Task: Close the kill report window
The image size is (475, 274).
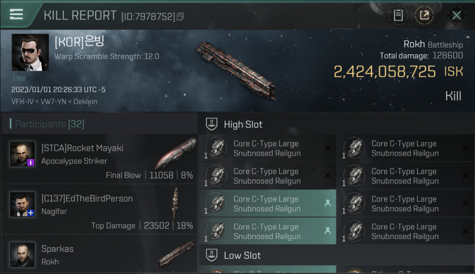Action: [456, 15]
